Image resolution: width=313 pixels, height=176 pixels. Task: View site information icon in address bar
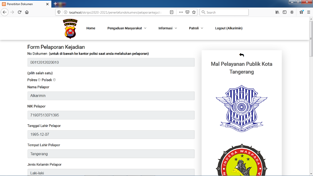tap(65, 12)
